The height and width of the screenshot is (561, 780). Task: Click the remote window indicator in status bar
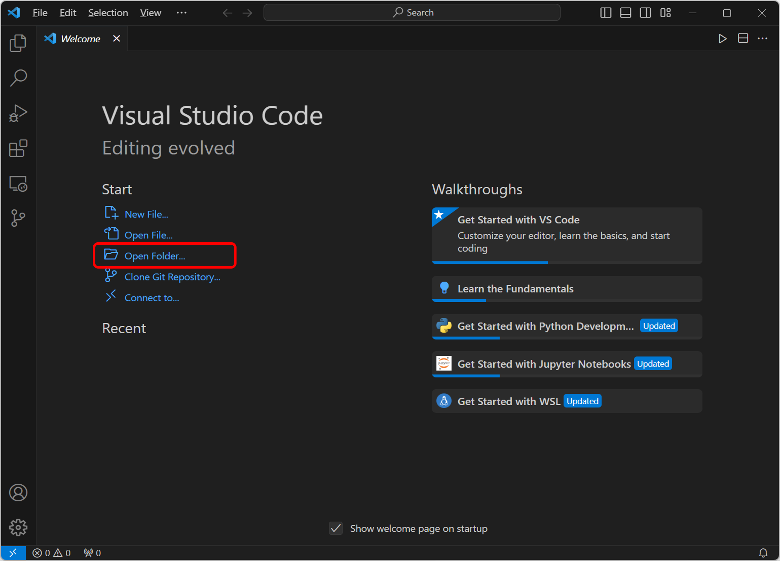pos(13,553)
